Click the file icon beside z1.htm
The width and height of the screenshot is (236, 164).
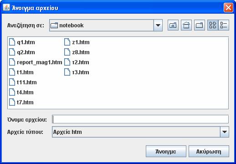coord(67,42)
